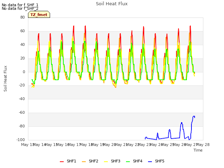This screenshot has width=224, height=168.
Task: Click the green SHF4 legend color marker
Action: [x=128, y=162]
